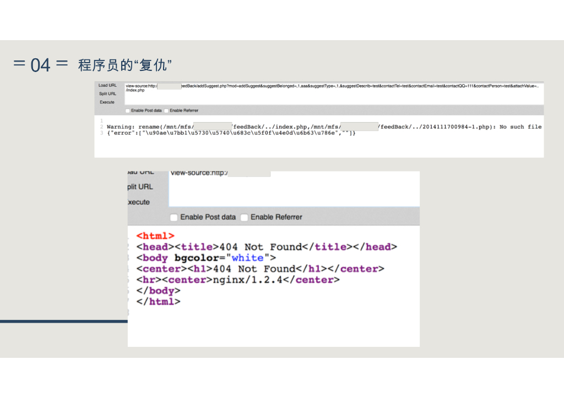Enable Post data checkbox in top panel
The image size is (564, 398).
click(127, 110)
